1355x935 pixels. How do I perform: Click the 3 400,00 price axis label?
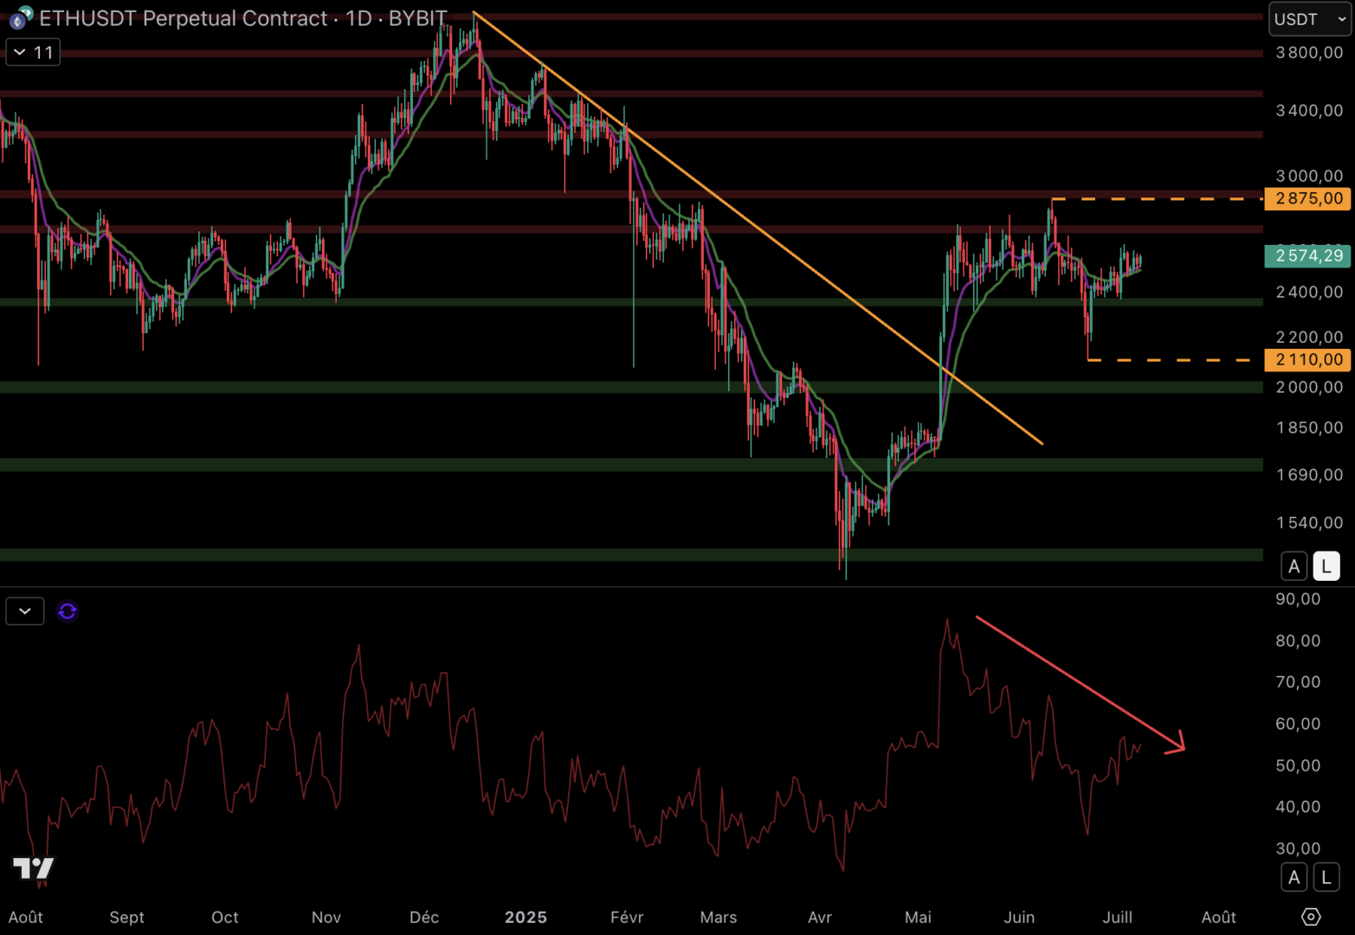point(1309,111)
